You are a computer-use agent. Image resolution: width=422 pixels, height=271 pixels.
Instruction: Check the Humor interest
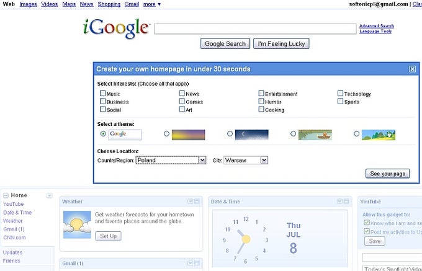[x=261, y=101]
